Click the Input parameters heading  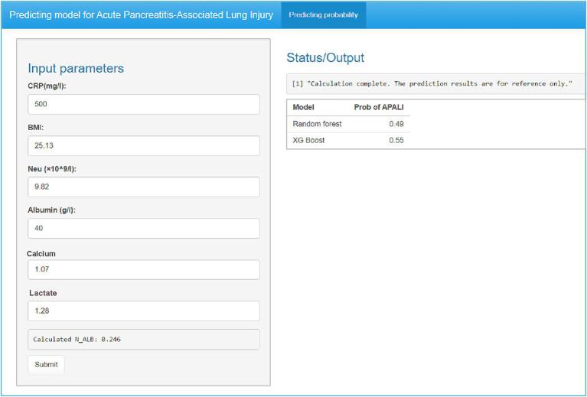(x=76, y=68)
